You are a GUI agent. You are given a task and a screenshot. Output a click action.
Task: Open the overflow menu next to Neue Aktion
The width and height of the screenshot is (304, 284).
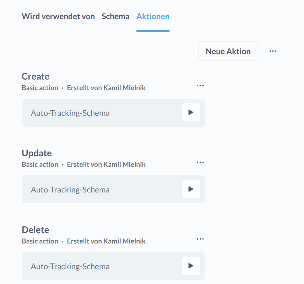(x=273, y=51)
